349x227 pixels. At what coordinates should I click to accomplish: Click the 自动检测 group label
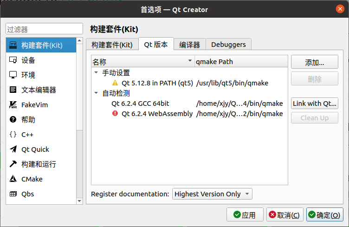[116, 93]
